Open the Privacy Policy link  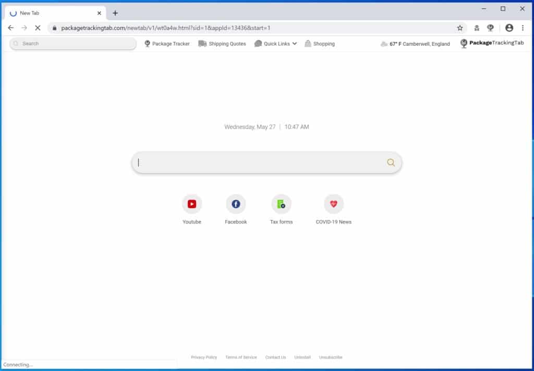tap(203, 357)
